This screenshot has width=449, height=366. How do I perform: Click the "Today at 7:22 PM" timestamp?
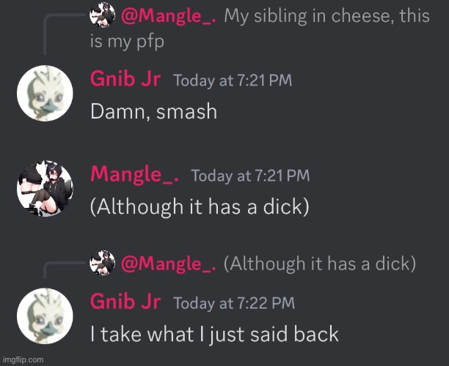coord(234,303)
